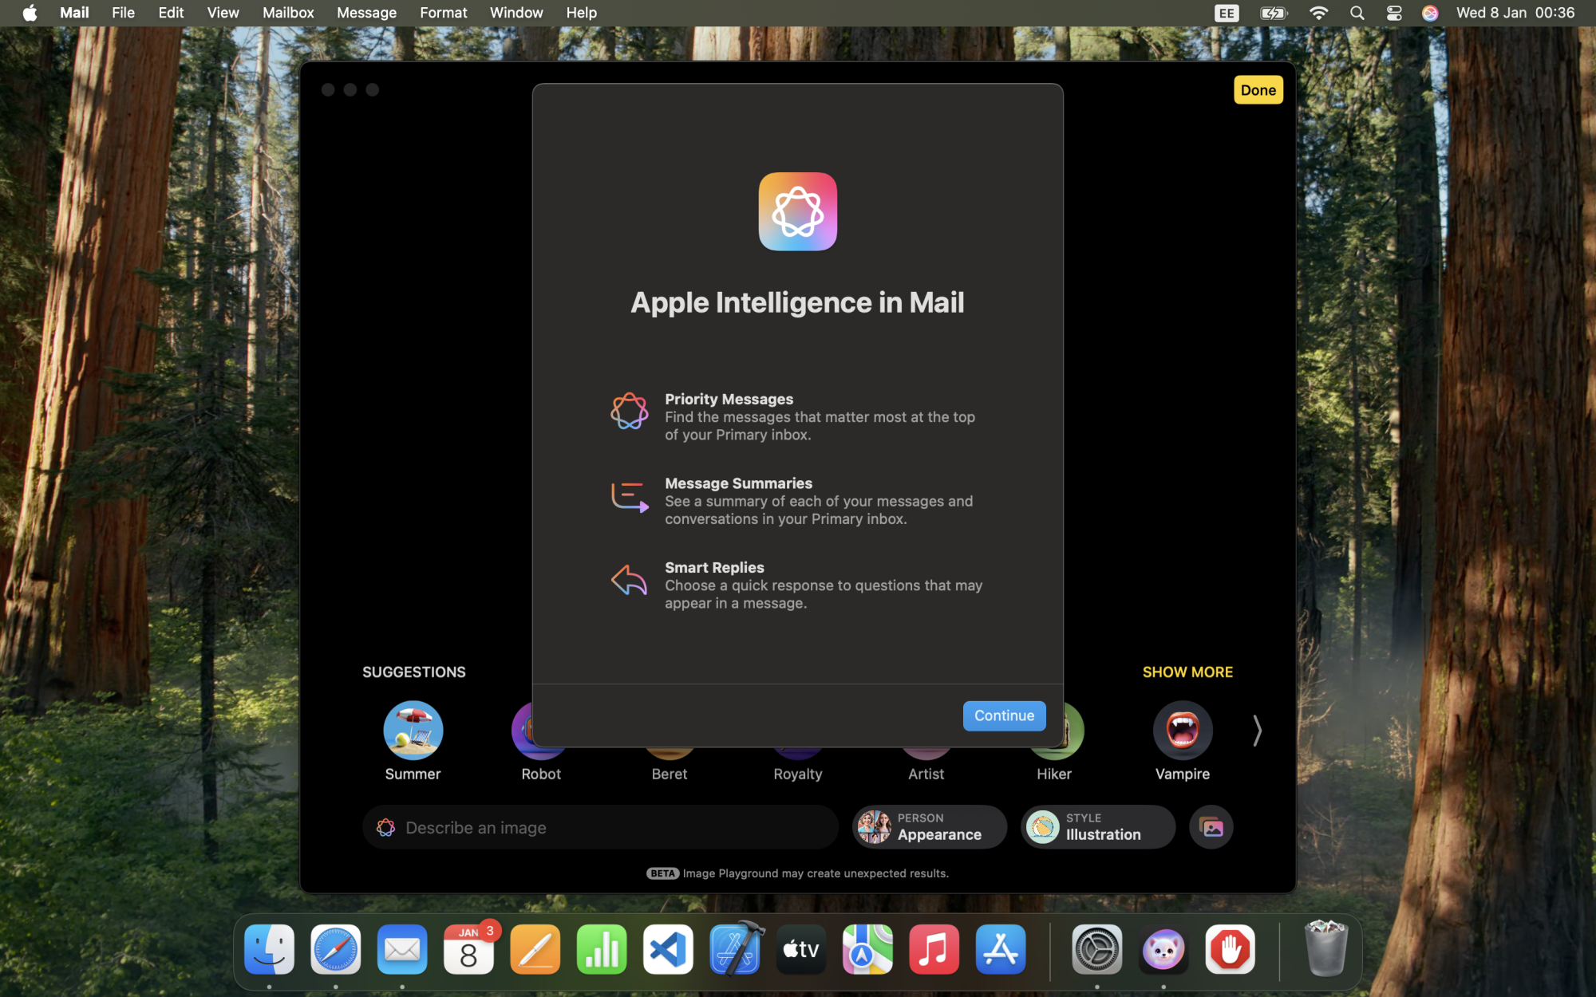This screenshot has height=997, width=1596.
Task: Open the Wi-Fi status menu
Action: coord(1319,13)
